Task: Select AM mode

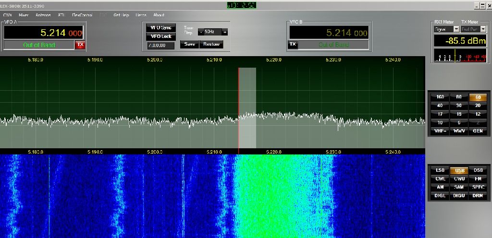Action: coord(440,187)
